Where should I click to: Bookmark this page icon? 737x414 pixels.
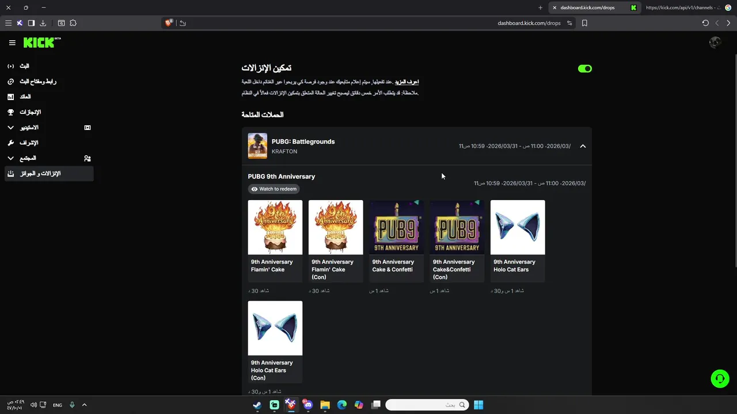click(584, 23)
